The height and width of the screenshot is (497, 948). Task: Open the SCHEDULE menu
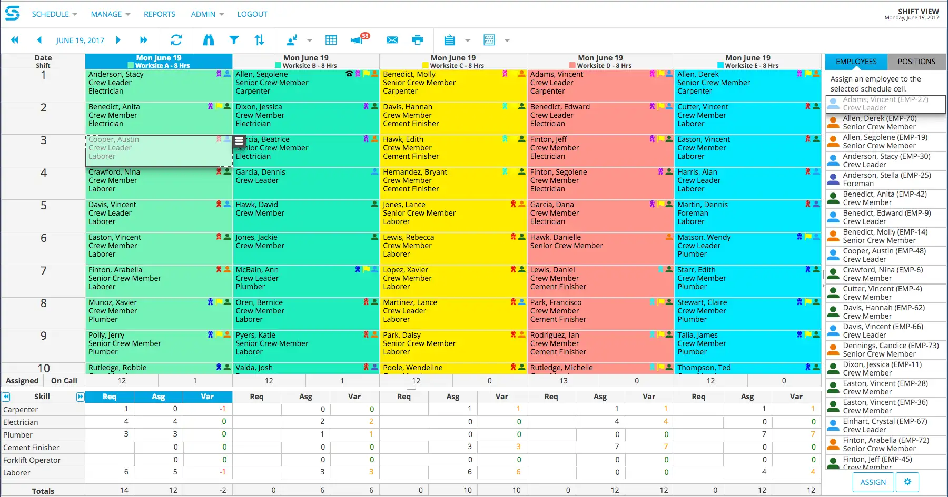coord(54,14)
